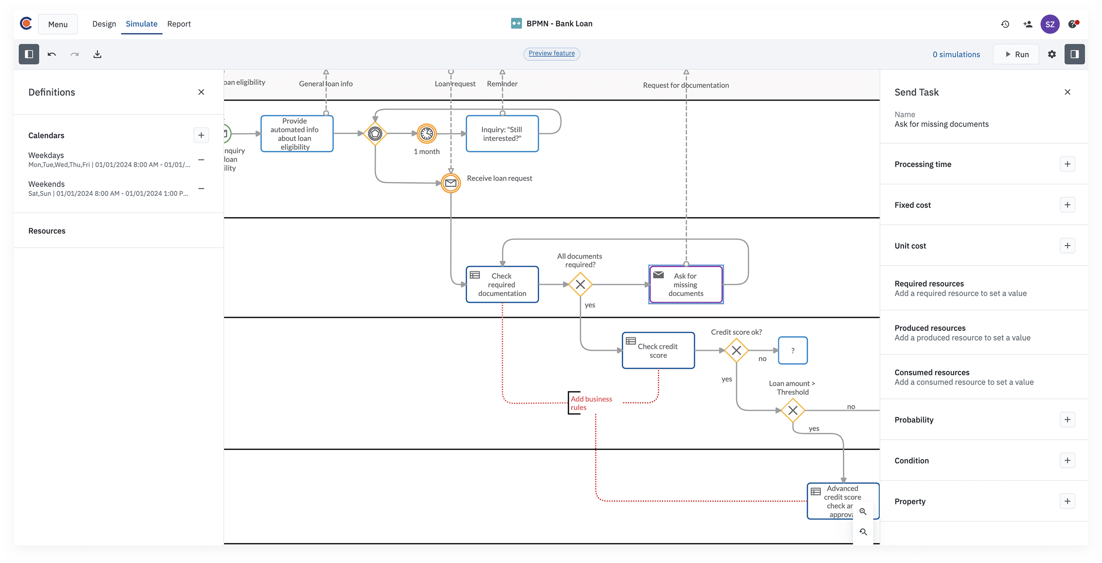Click the Run button
The width and height of the screenshot is (1102, 563).
click(x=1016, y=54)
